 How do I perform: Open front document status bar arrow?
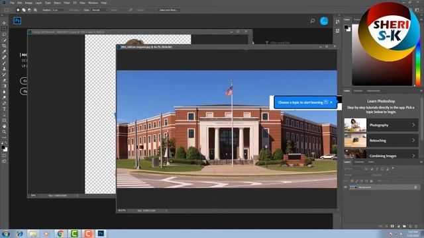tap(166, 210)
